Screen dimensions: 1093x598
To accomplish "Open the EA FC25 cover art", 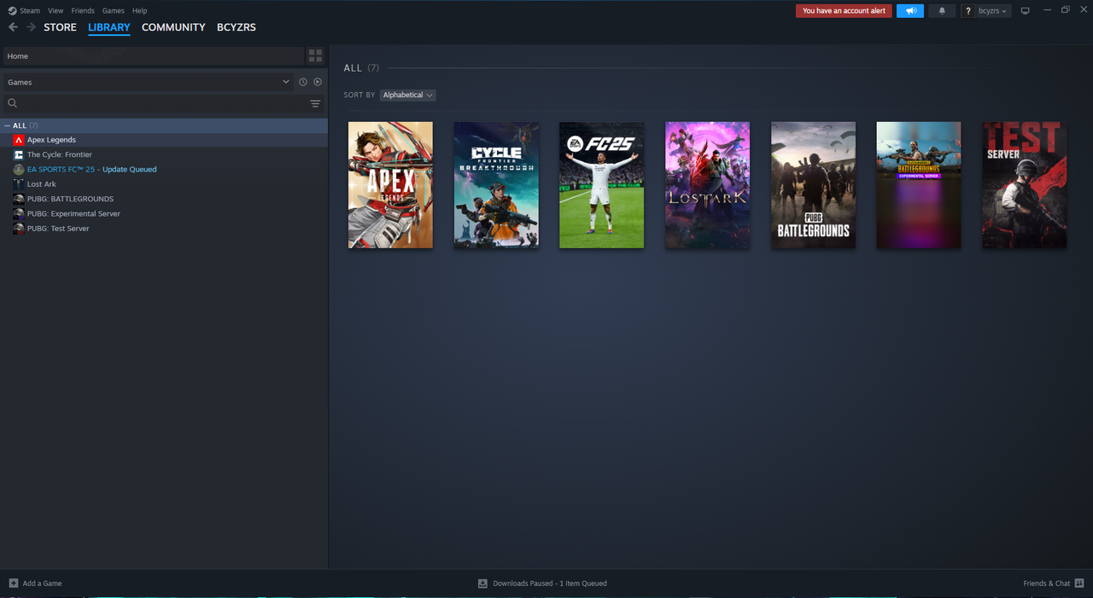I will pyautogui.click(x=602, y=185).
